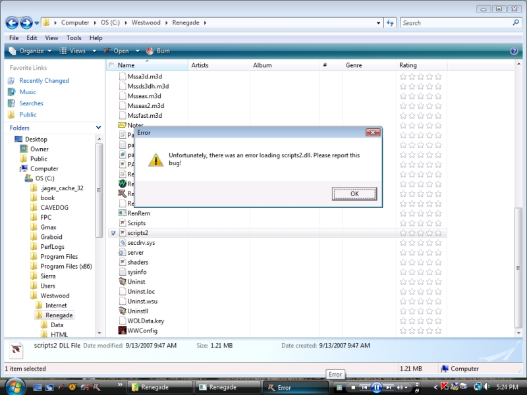Open the Tools menu
527x395 pixels.
pos(74,38)
